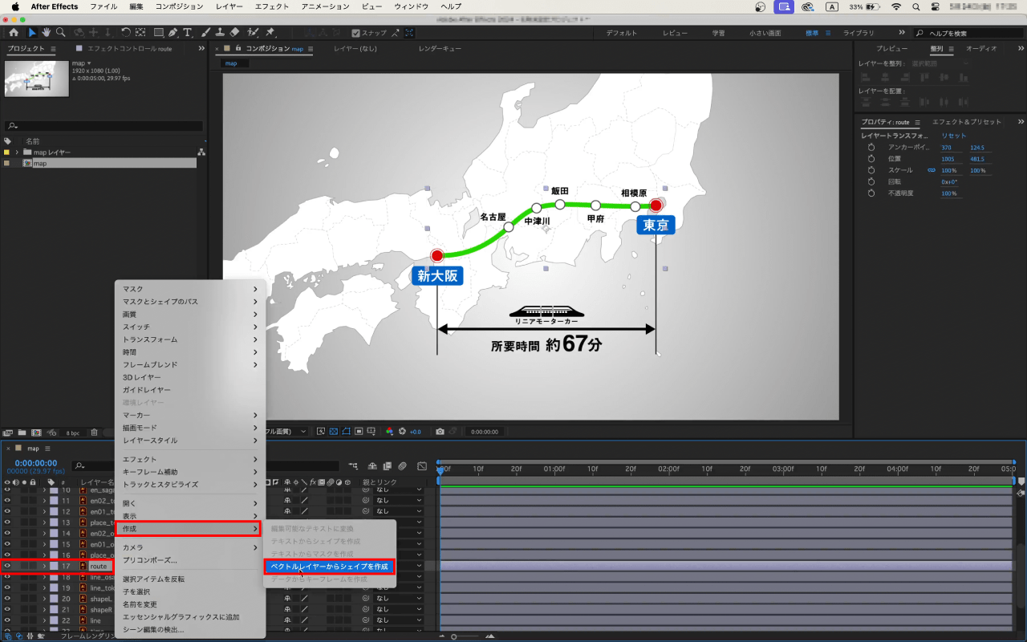Select the Zoom magnifier tool
Image resolution: width=1027 pixels, height=642 pixels.
coord(60,33)
